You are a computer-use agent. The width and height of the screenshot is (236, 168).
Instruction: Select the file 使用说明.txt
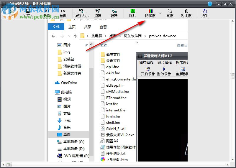113,154
